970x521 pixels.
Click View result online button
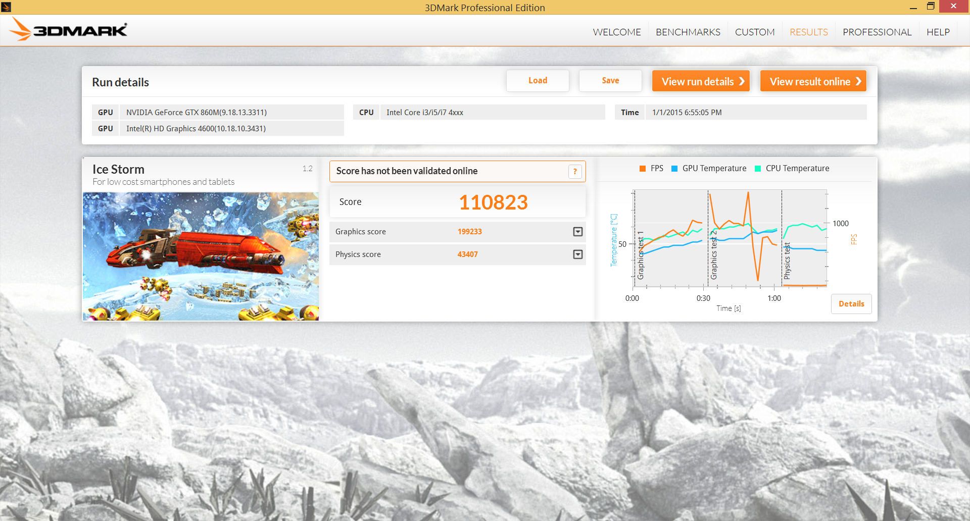click(x=813, y=81)
